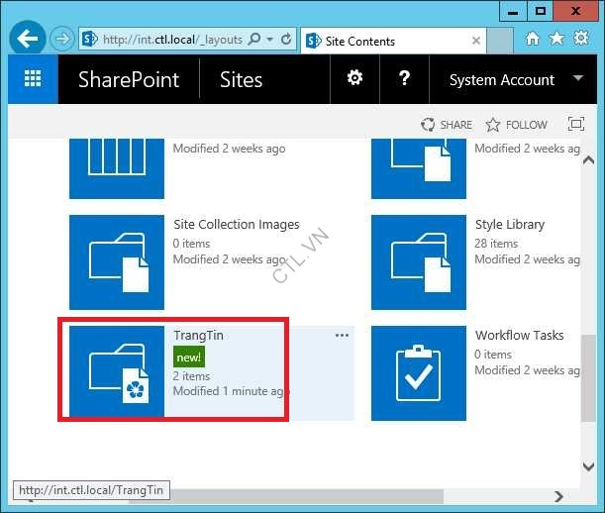Click FOLLOW to follow this site
Viewport: 605px width, 513px height.
point(516,125)
